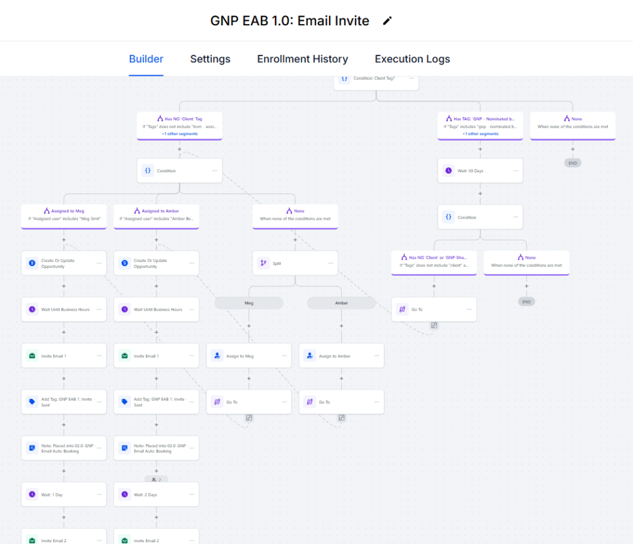Open the three-dot menu on Split node
The width and height of the screenshot is (633, 544).
331,263
